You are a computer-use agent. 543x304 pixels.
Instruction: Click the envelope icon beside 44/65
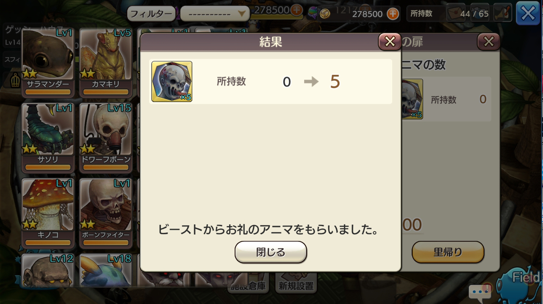point(455,14)
